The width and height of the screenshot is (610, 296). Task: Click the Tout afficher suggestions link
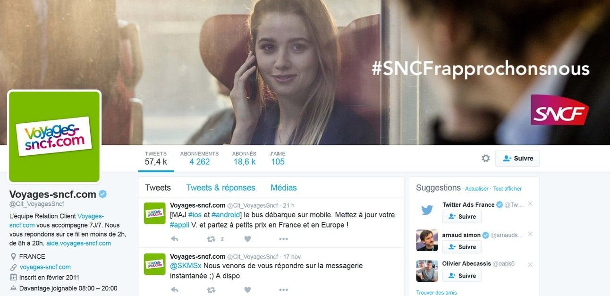(x=508, y=189)
